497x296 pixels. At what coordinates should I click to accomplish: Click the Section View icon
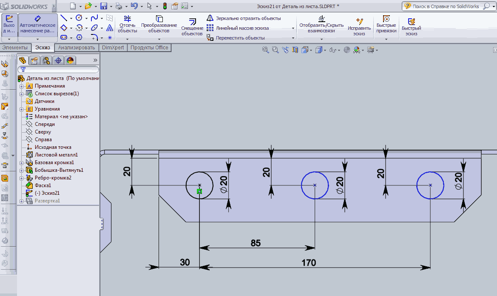295,50
